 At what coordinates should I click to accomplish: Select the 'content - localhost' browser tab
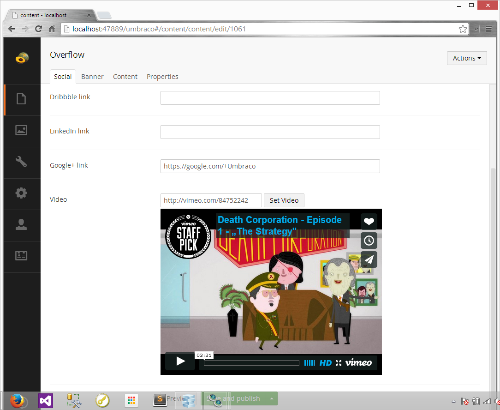tap(50, 15)
